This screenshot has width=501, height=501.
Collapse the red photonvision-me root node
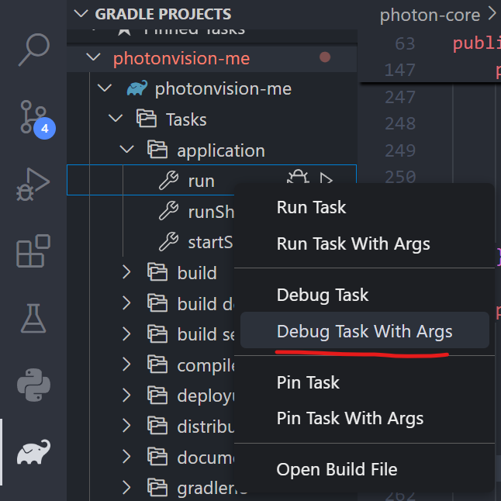(93, 57)
